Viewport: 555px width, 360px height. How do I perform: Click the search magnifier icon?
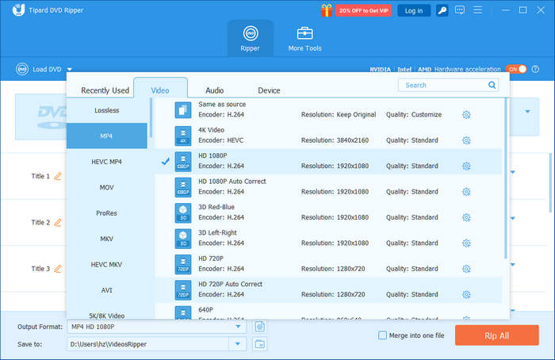tap(492, 85)
